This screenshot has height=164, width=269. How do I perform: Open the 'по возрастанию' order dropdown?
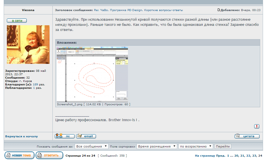(195, 146)
